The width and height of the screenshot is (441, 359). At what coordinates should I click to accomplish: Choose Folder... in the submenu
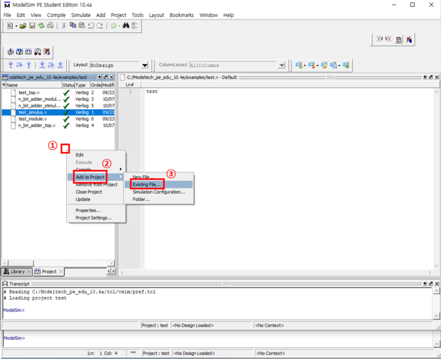pyautogui.click(x=159, y=199)
